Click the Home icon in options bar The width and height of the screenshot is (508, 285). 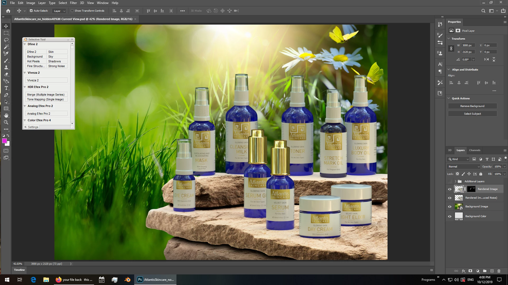[8, 11]
